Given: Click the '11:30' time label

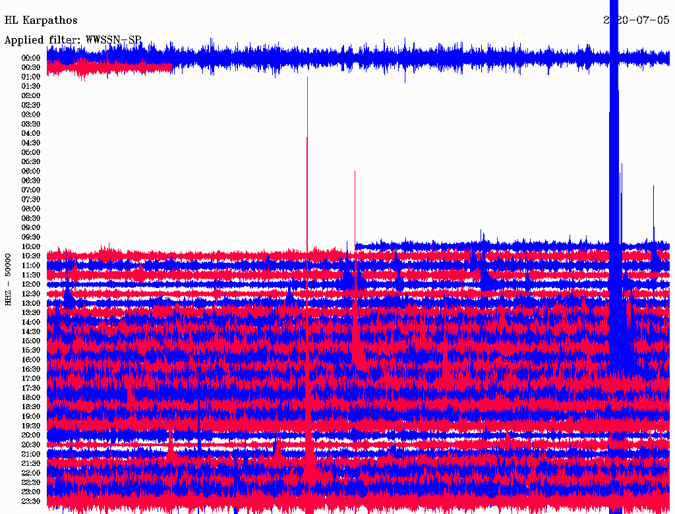Looking at the screenshot, I should click(31, 275).
